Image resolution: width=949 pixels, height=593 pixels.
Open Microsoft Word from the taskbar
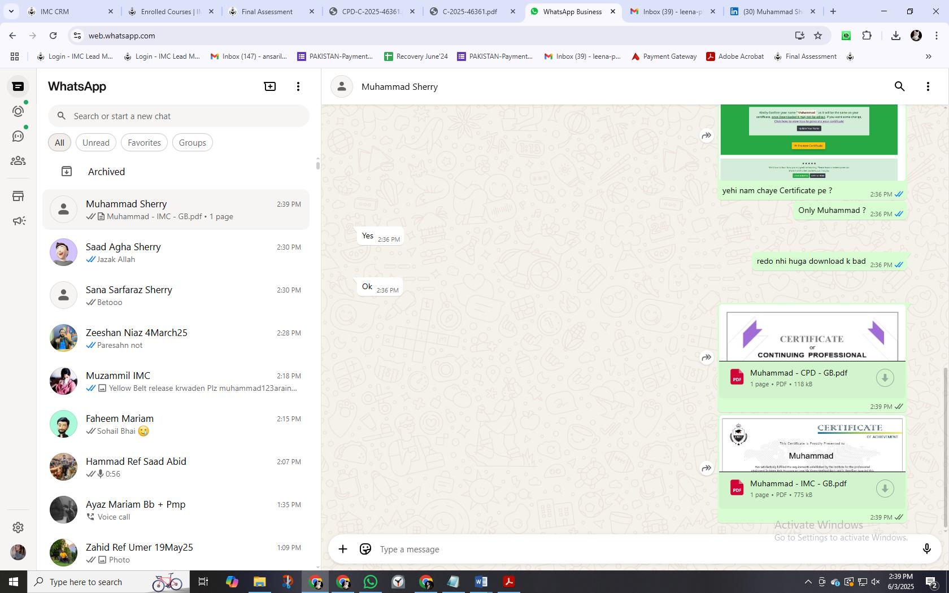[x=481, y=582]
